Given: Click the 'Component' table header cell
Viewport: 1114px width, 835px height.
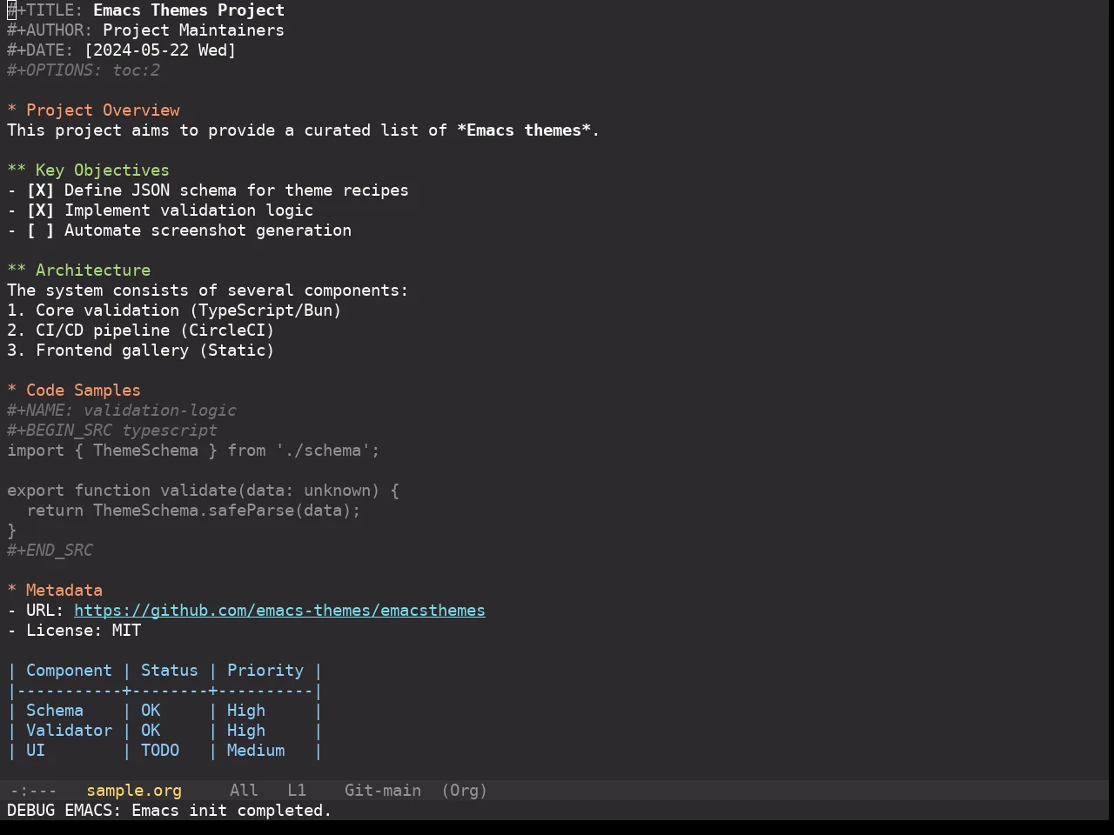Looking at the screenshot, I should (69, 671).
